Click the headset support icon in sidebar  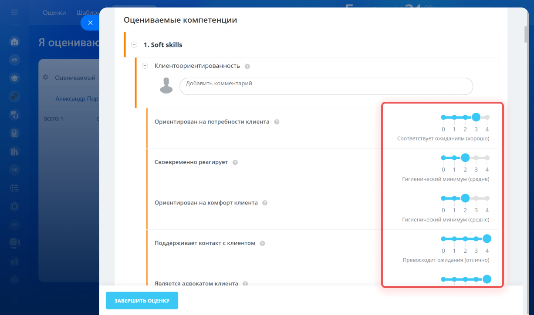pyautogui.click(x=14, y=115)
